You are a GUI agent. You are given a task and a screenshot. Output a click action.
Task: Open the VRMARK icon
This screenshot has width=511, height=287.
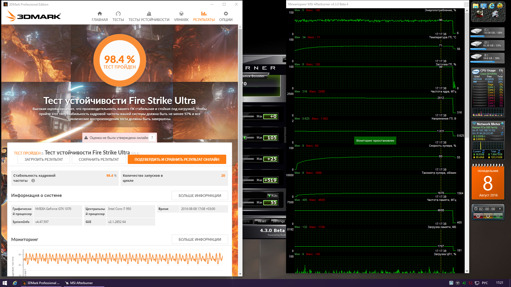pyautogui.click(x=181, y=14)
